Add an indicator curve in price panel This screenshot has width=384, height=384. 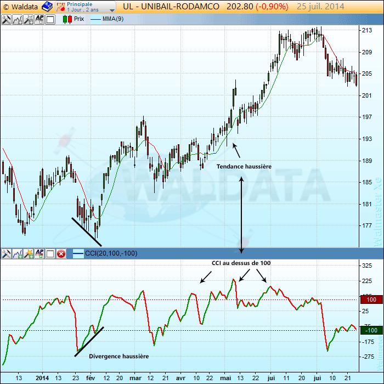pos(17,19)
